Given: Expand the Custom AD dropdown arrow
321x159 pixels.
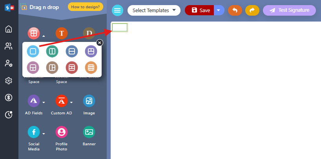Looking at the screenshot, I should 71,102.
